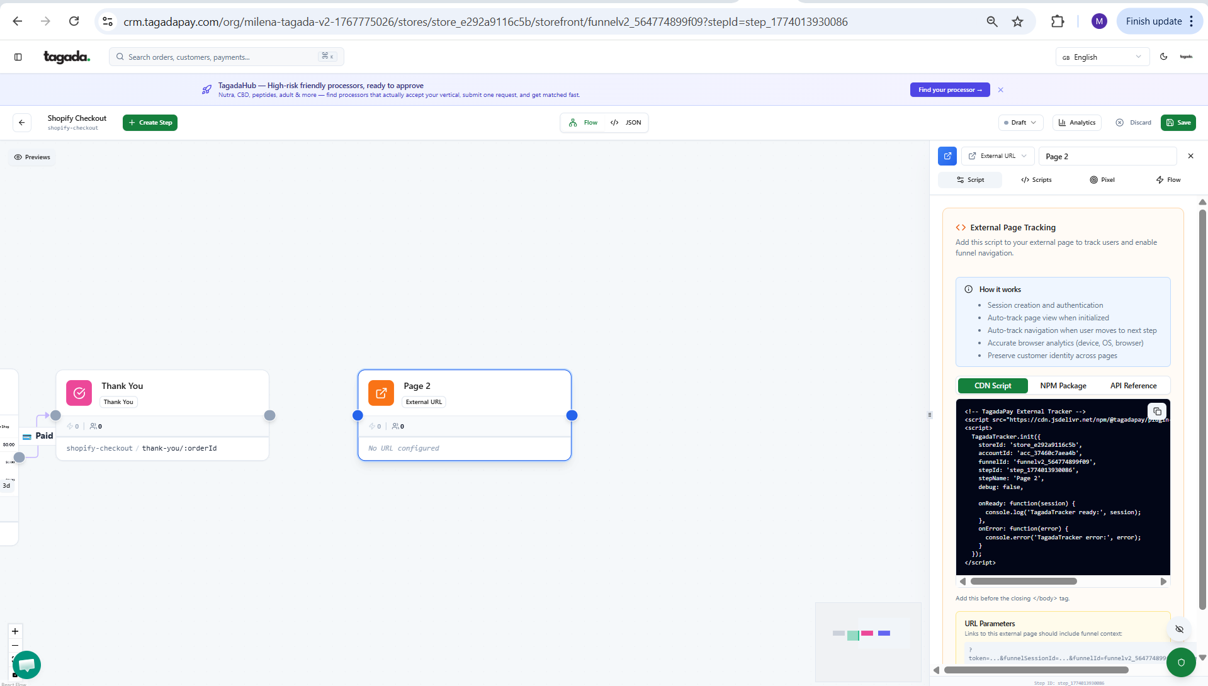Open the Pixel tab
The image size is (1208, 686).
1102,180
